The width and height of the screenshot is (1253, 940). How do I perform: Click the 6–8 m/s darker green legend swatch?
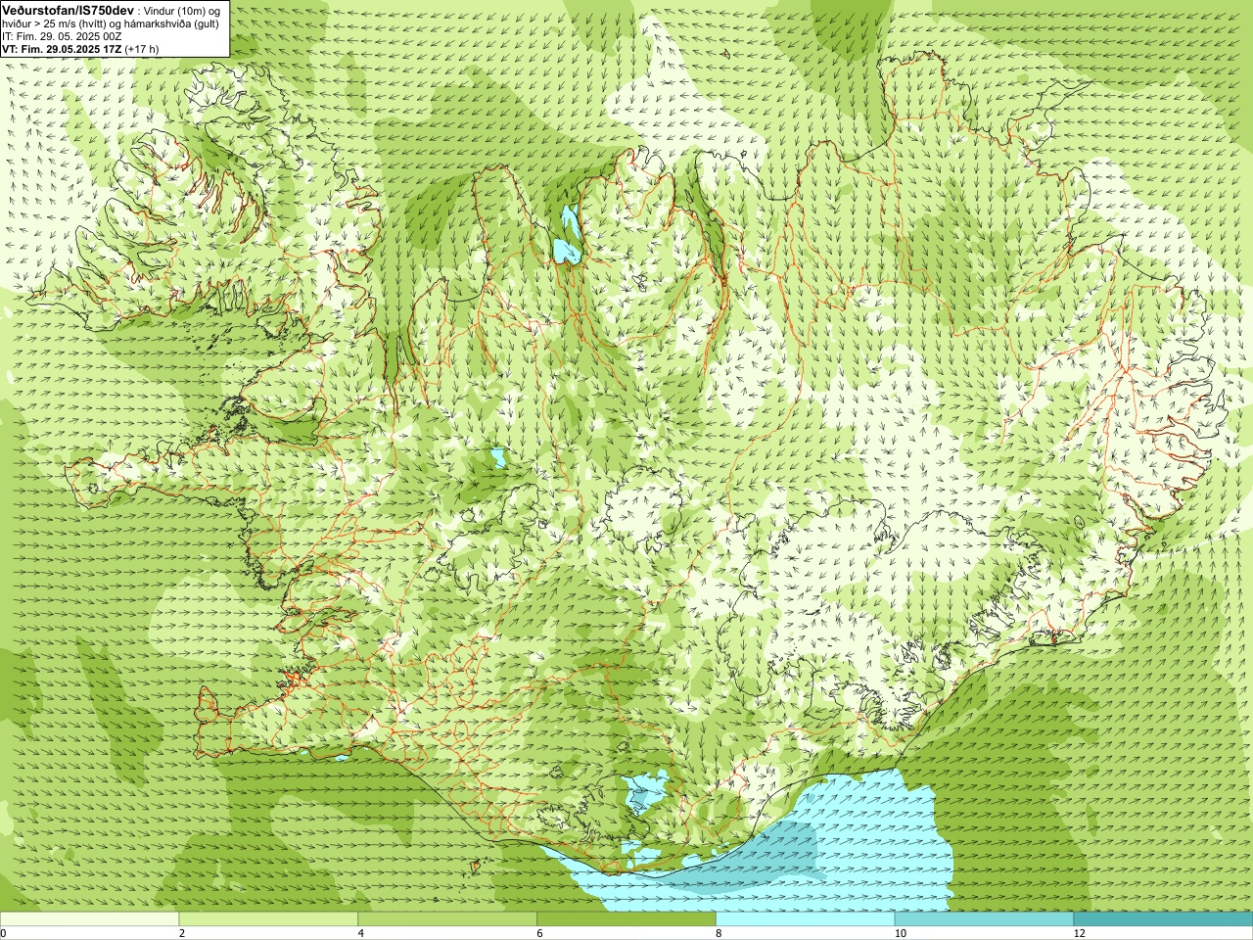pos(626,919)
